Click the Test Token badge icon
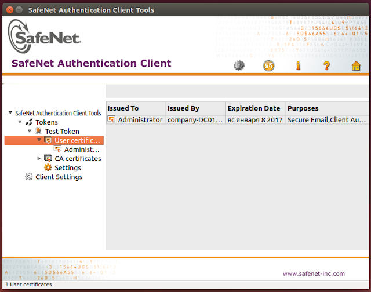The width and height of the screenshot is (371, 292). 38,131
